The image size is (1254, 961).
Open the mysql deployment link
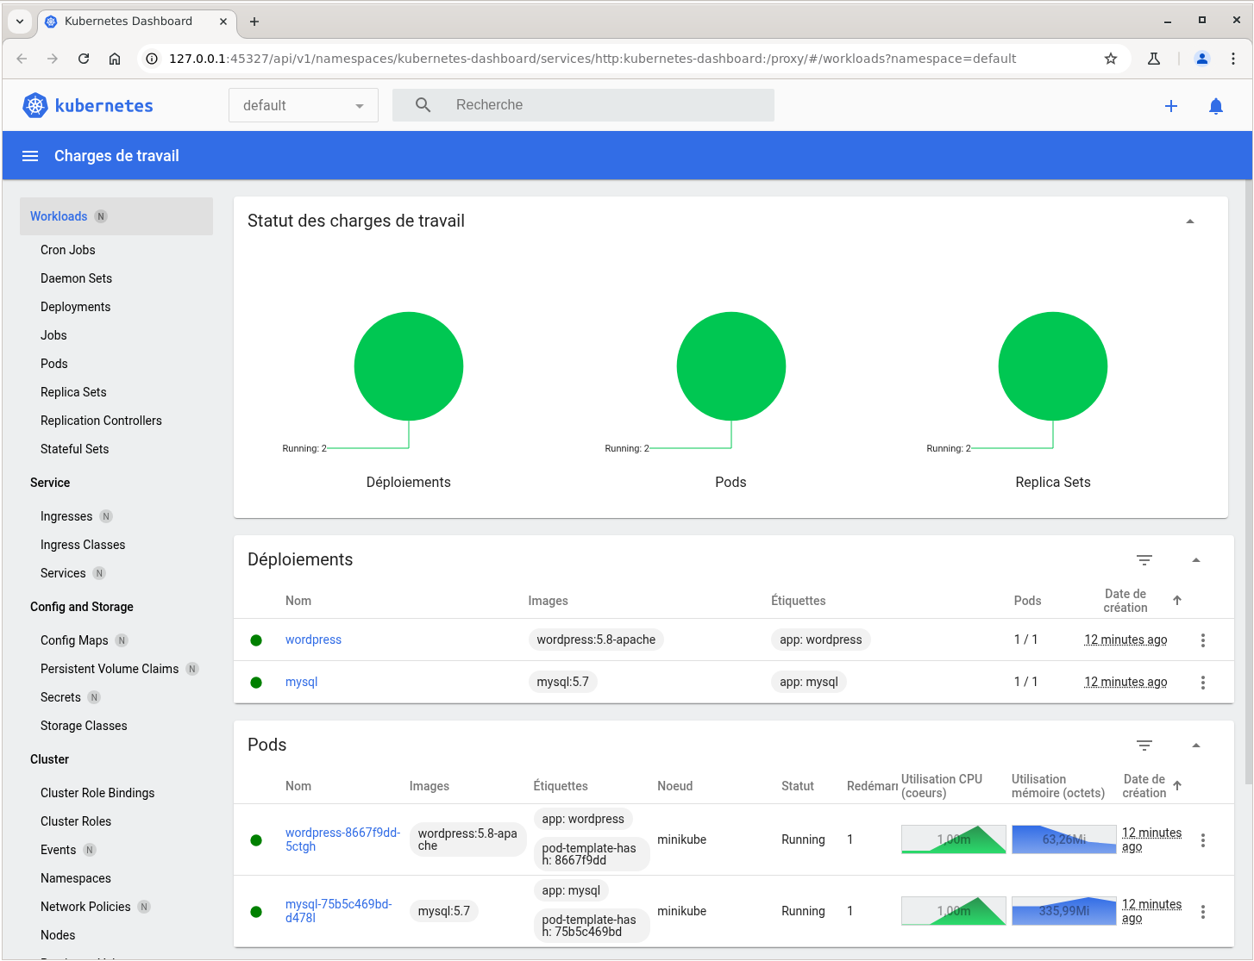click(301, 682)
